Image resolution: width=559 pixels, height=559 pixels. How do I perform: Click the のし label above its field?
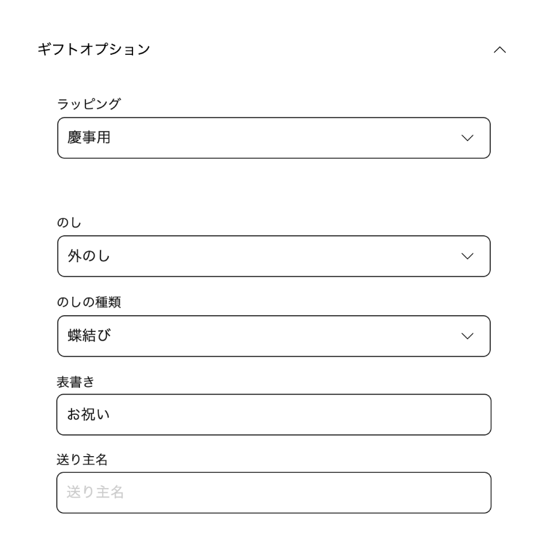pos(69,222)
